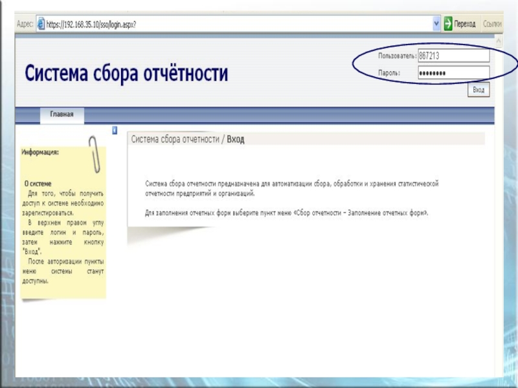518x388 pixels.
Task: Open the address bar dropdown arrow
Action: coord(436,24)
